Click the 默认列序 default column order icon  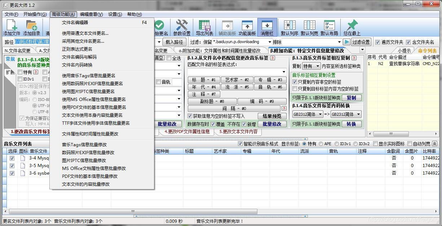(289, 28)
